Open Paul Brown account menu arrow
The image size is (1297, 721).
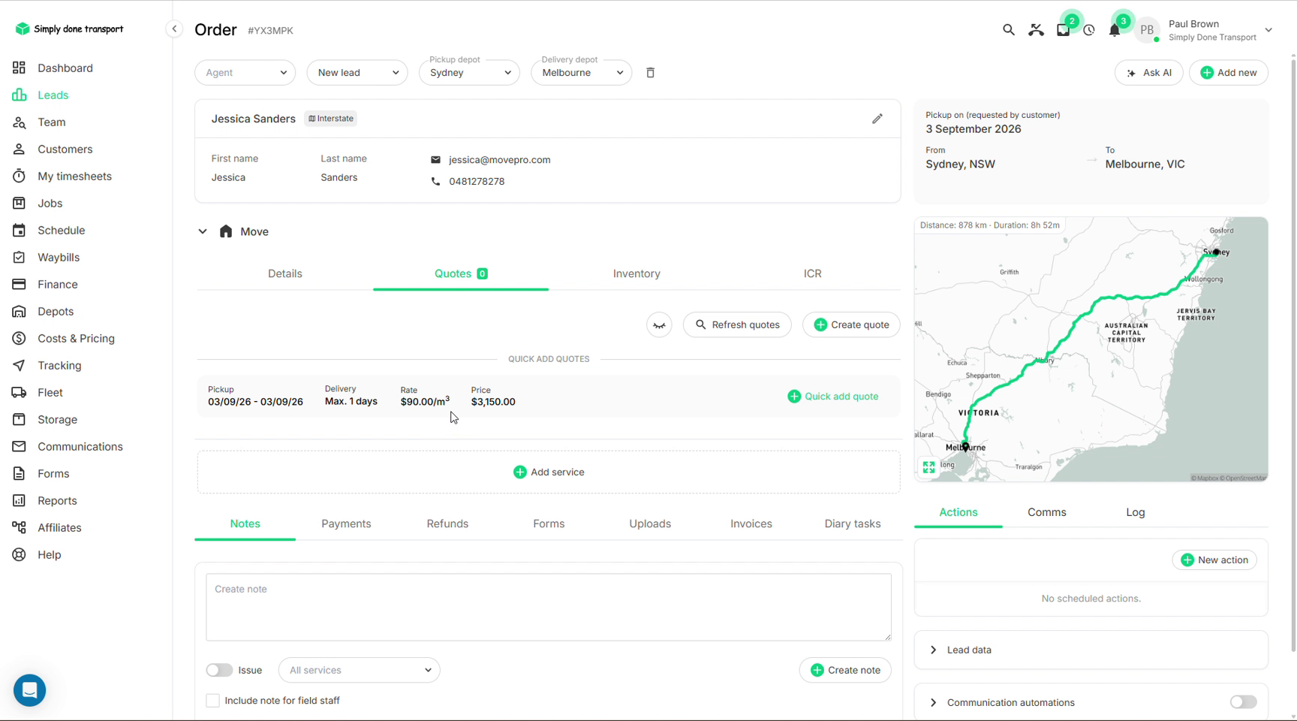pyautogui.click(x=1268, y=31)
